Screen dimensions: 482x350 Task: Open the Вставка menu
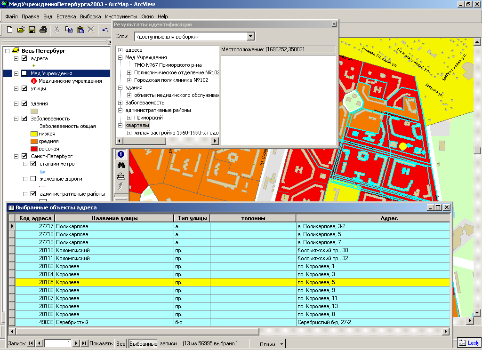click(x=66, y=16)
